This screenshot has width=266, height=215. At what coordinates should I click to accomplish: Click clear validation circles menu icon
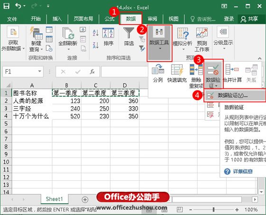(210, 115)
